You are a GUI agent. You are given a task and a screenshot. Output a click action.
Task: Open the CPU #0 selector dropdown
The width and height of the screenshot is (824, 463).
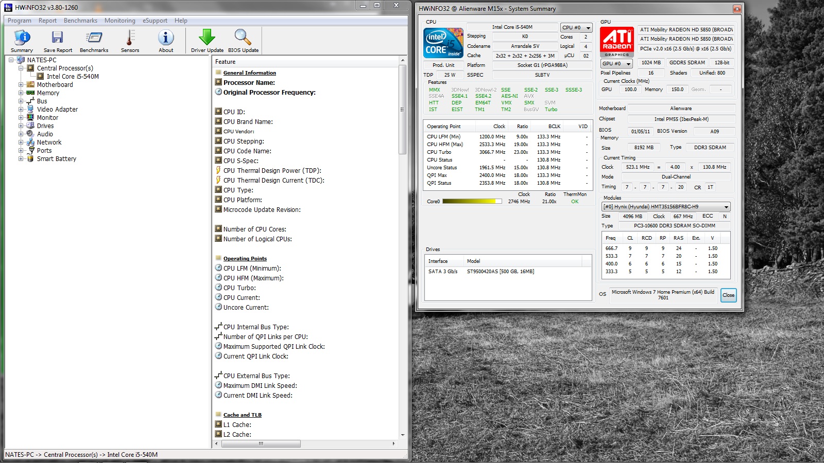click(x=576, y=28)
